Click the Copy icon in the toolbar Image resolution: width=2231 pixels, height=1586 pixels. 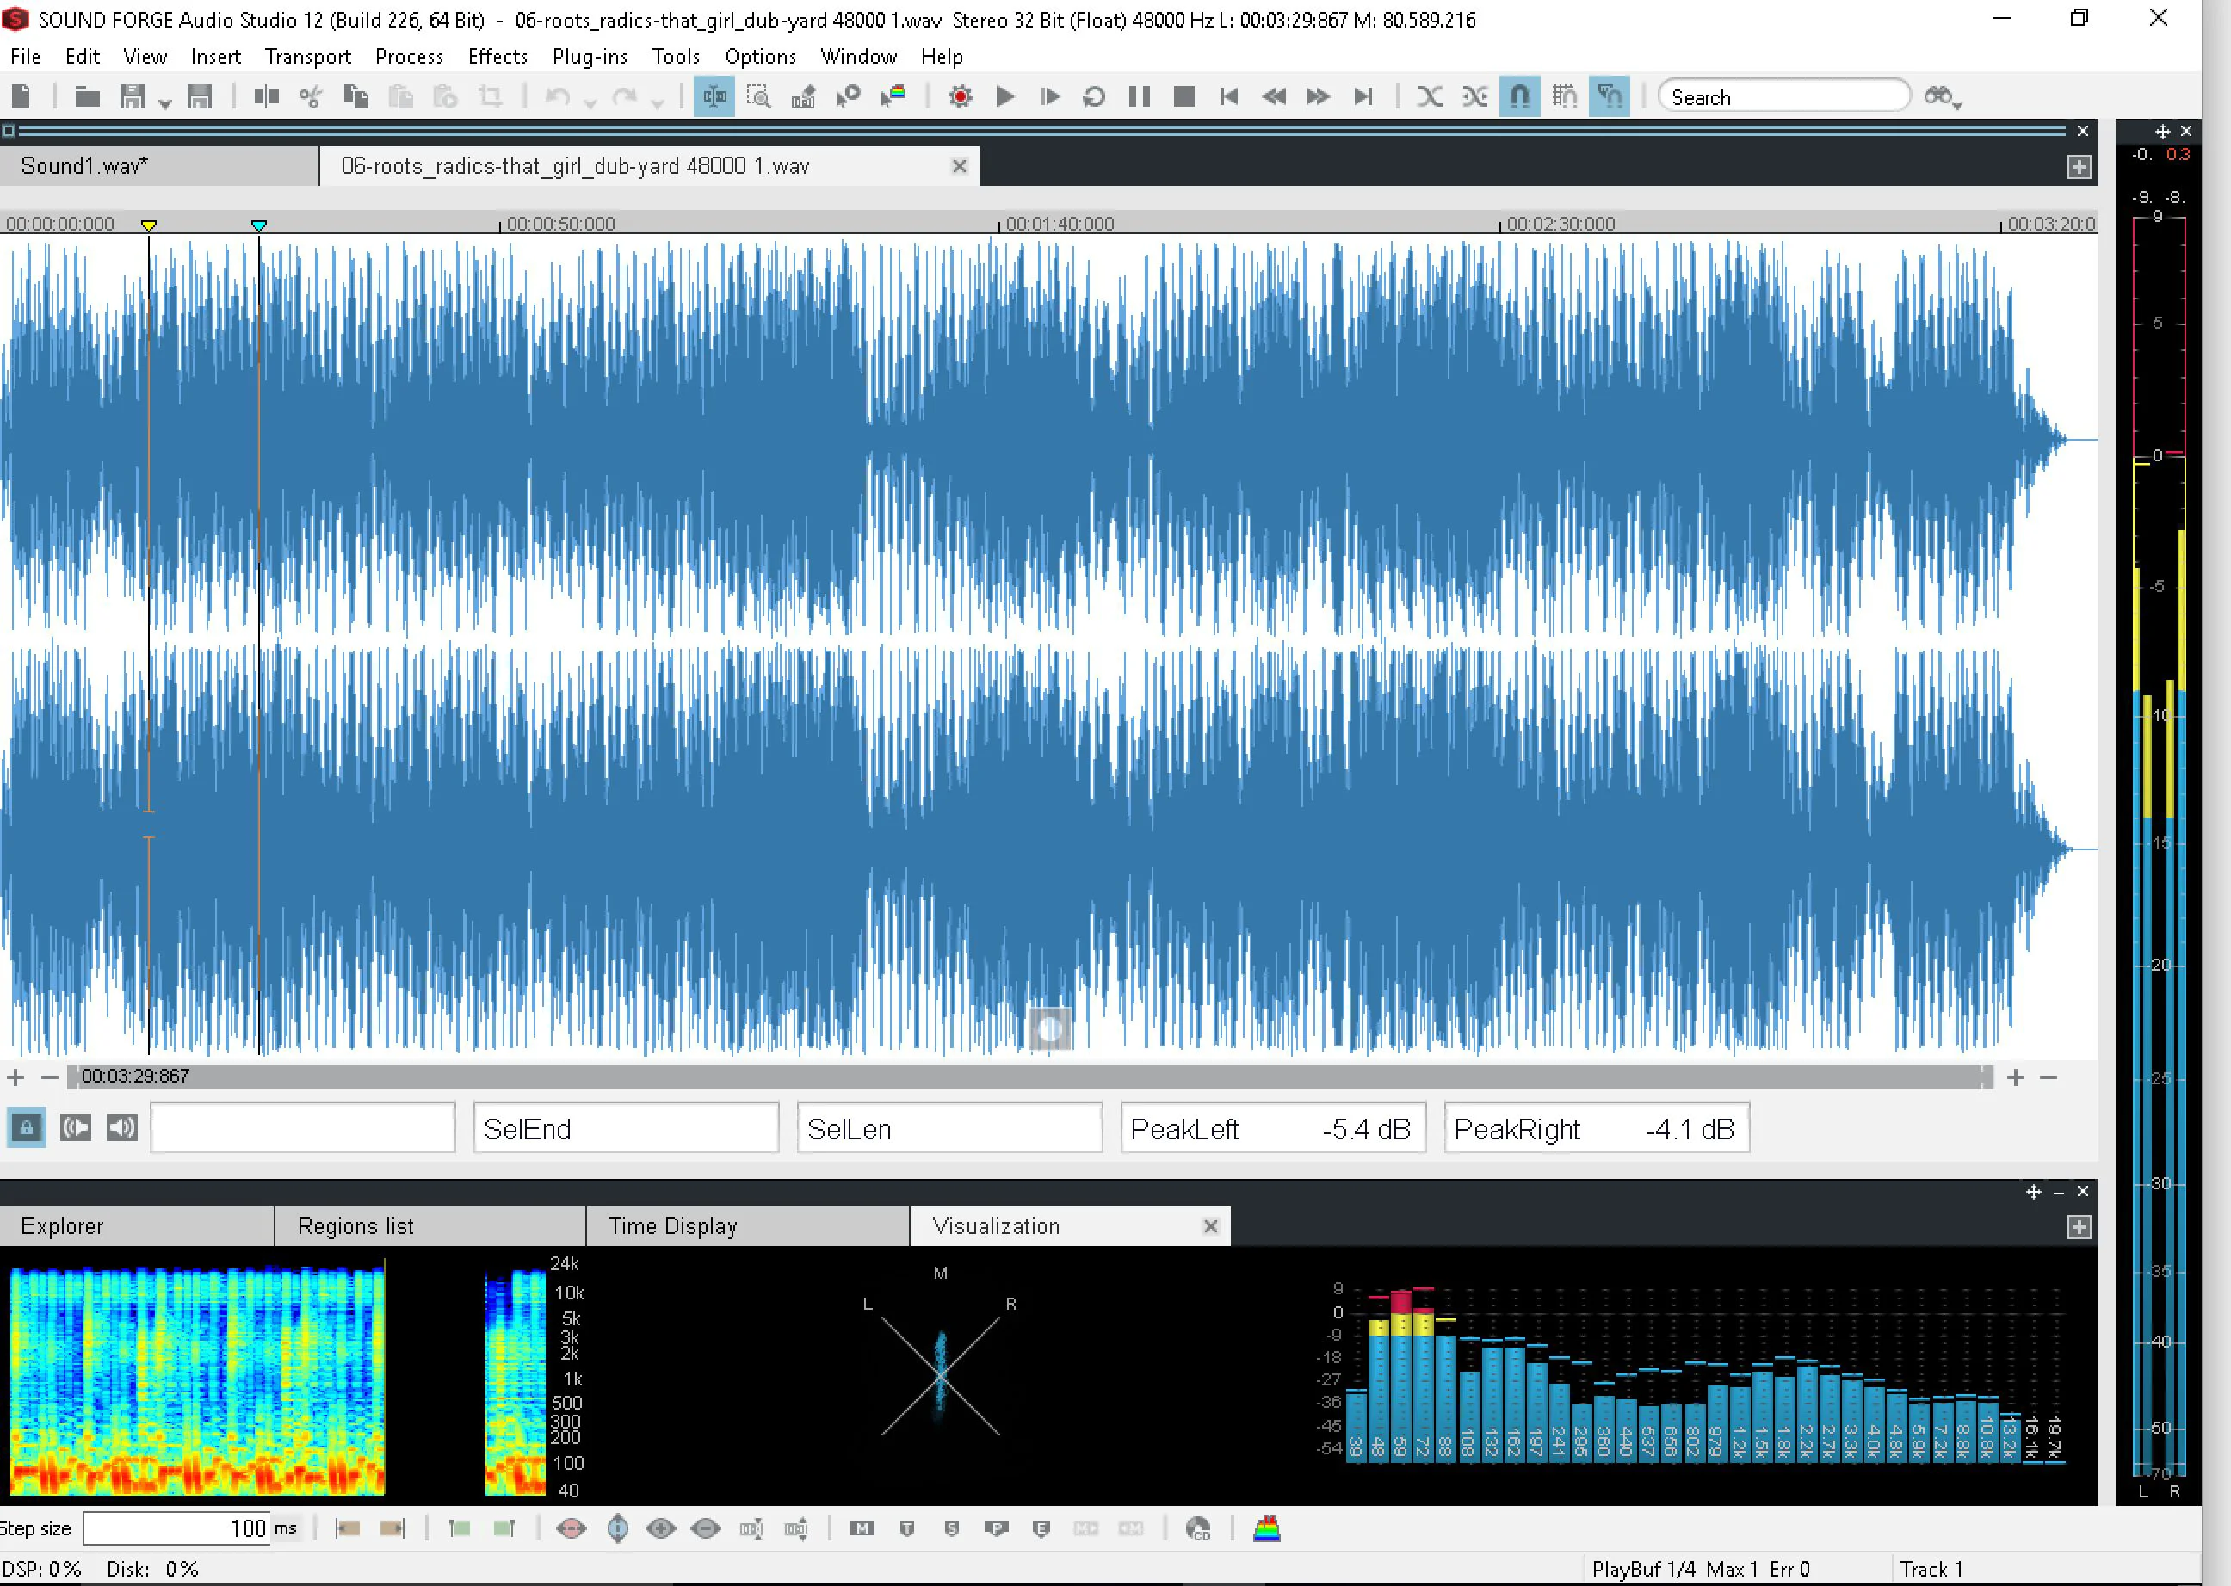356,96
